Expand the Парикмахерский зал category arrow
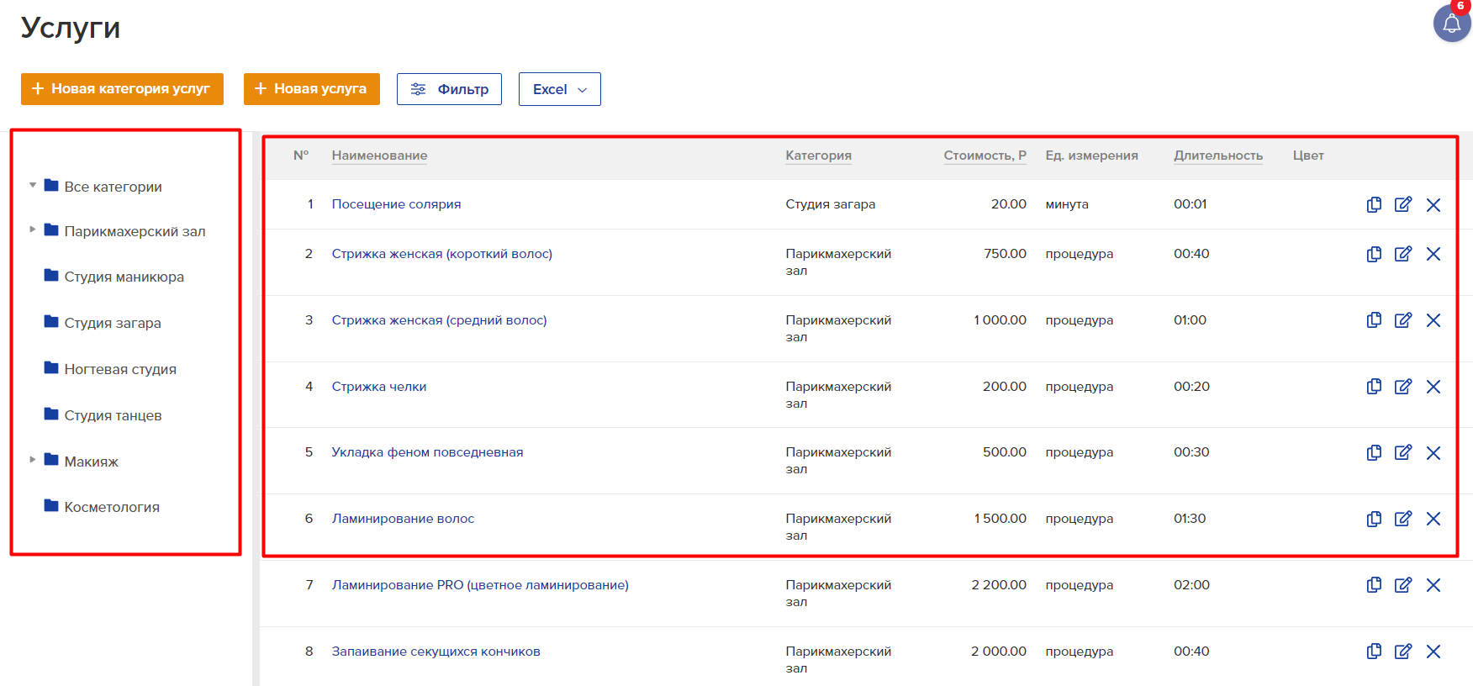Screen dimensions: 1473x686 tap(33, 230)
